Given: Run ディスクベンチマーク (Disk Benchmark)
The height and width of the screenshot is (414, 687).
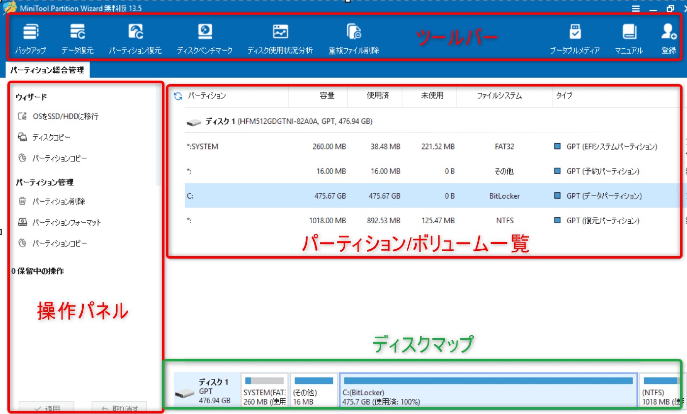Looking at the screenshot, I should [204, 38].
